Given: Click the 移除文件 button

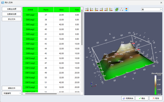Looking at the screenshot, I should coord(12,88).
